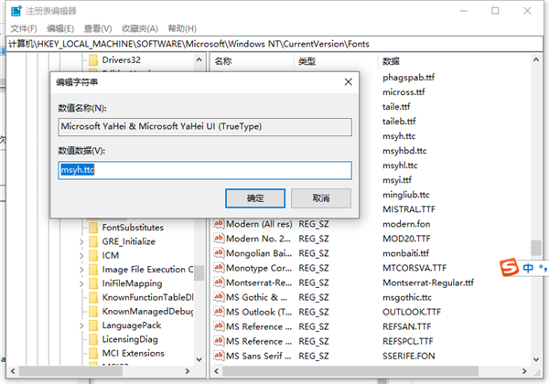Select the GRE_Initialize folder icon

tap(92, 241)
